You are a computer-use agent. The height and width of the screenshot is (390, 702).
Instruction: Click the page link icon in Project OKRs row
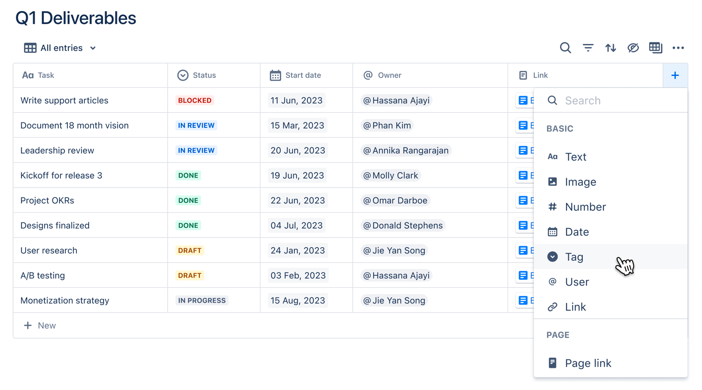point(523,200)
